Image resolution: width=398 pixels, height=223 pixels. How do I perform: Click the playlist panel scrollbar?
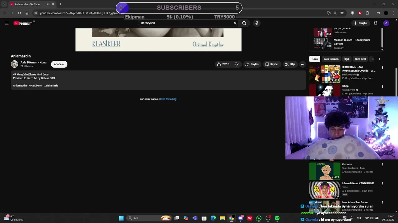[x=382, y=38]
